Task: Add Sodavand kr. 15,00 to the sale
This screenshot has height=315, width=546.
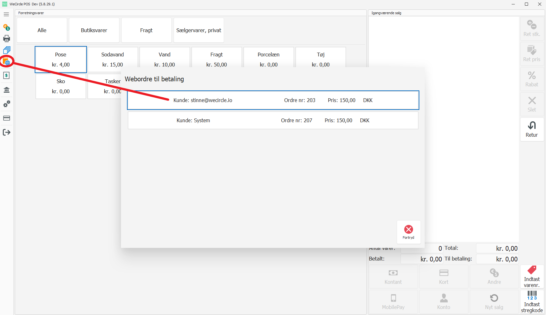Action: [112, 60]
